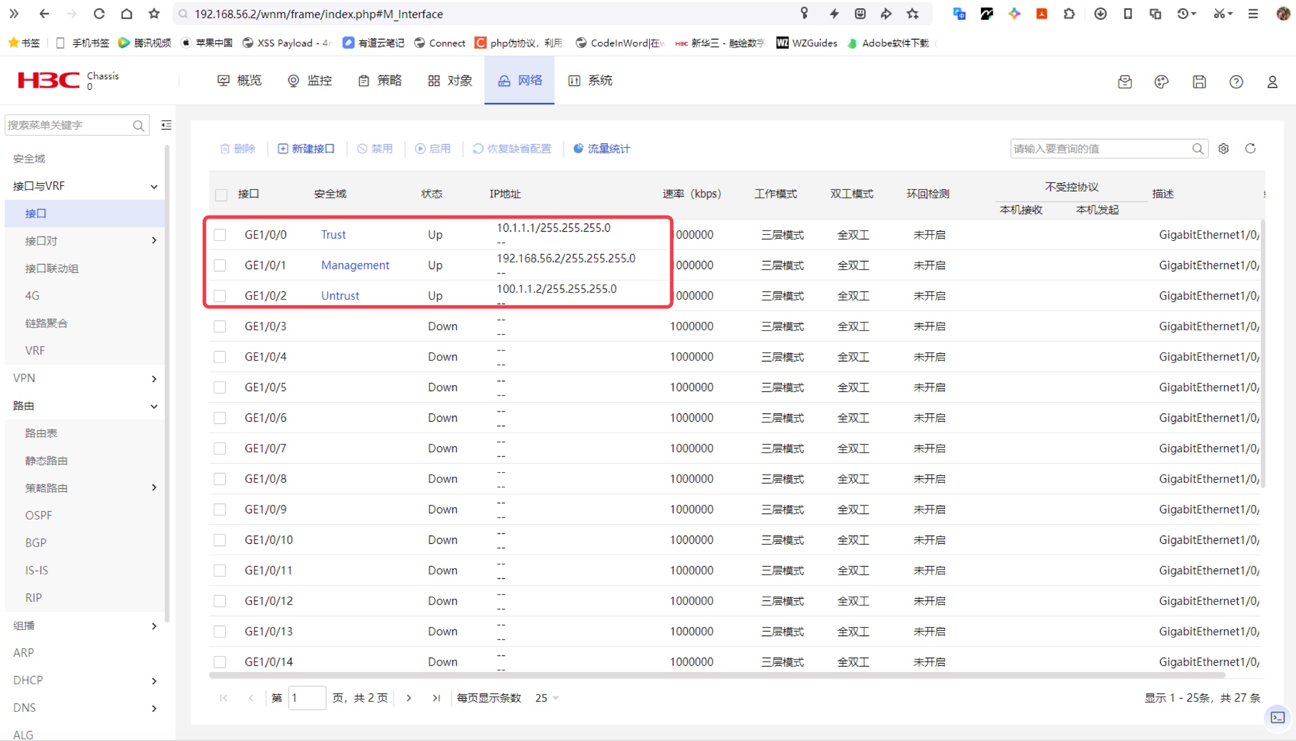This screenshot has width=1296, height=741.
Task: Check the GE1/0/1 row checkbox
Action: point(220,265)
